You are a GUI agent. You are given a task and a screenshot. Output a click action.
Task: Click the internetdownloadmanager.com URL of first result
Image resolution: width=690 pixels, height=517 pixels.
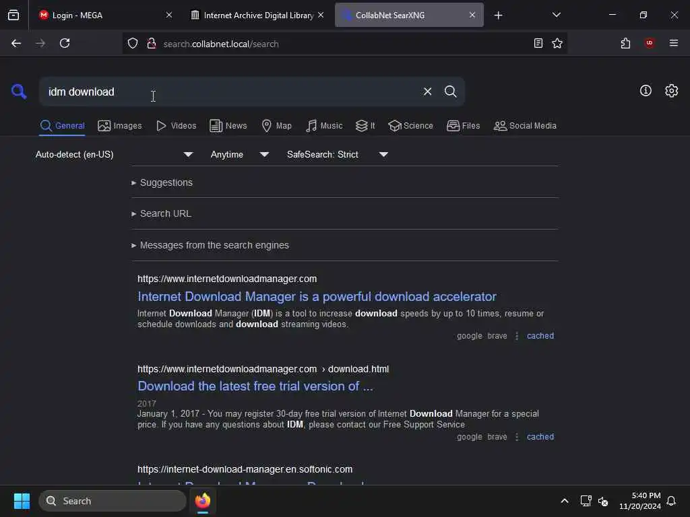[227, 279]
